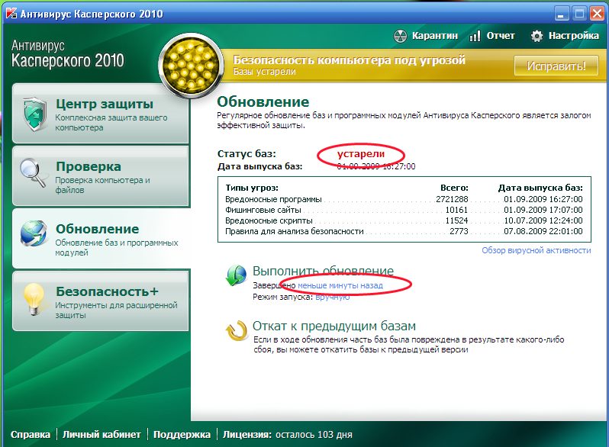
Task: Click the magnifying glass Проверка icon
Action: (34, 173)
